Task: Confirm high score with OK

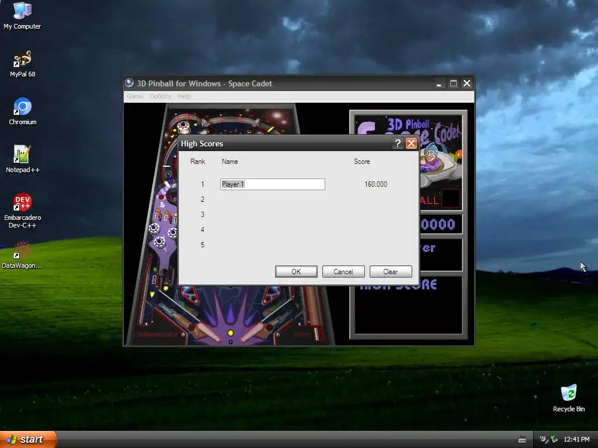Action: coord(296,272)
